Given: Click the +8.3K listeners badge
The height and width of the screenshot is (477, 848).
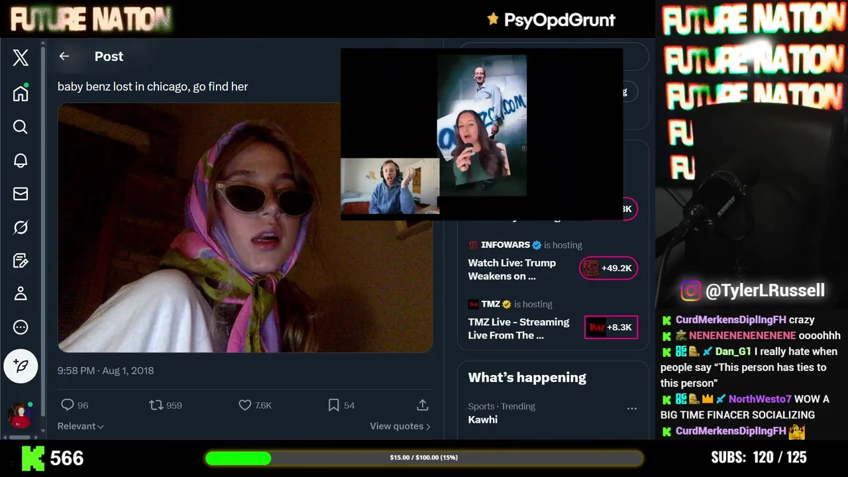Looking at the screenshot, I should coord(611,327).
